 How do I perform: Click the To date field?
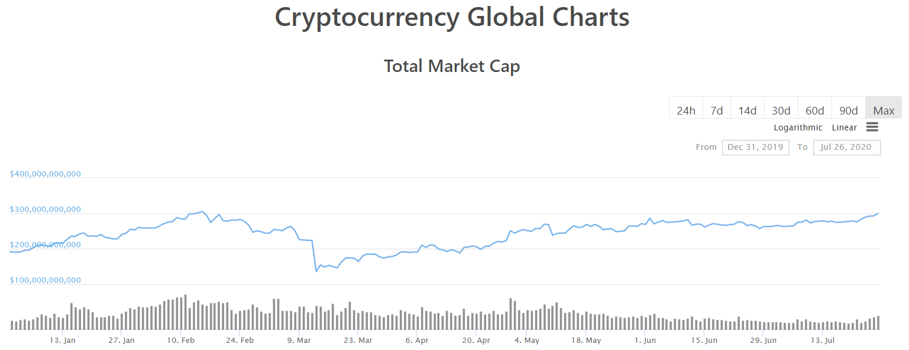[x=846, y=147]
